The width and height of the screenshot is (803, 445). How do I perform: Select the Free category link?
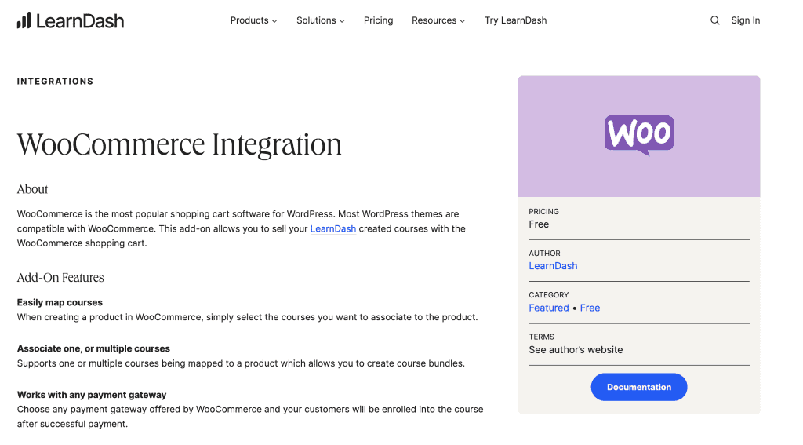(x=590, y=308)
